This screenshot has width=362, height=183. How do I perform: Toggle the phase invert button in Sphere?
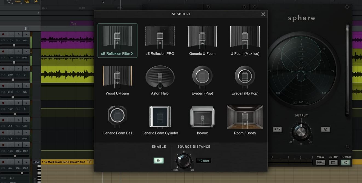326,129
